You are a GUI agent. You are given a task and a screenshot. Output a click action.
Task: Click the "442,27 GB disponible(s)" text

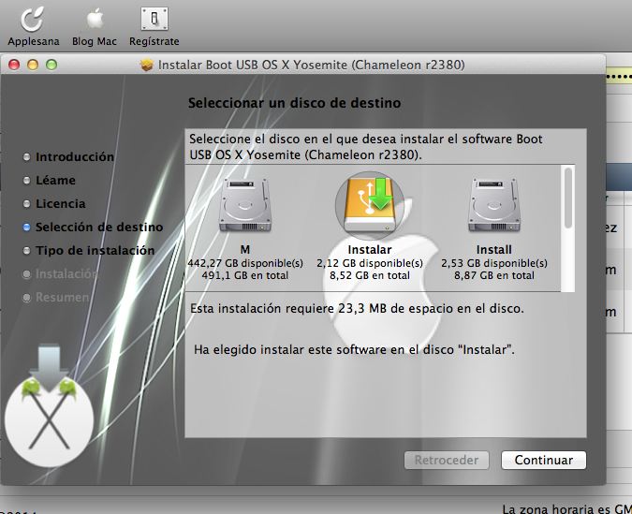[x=245, y=263]
